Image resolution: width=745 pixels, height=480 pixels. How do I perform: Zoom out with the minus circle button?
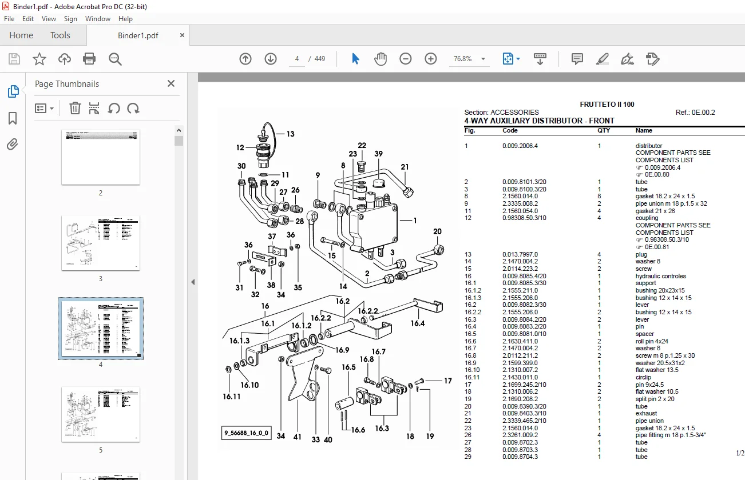406,59
